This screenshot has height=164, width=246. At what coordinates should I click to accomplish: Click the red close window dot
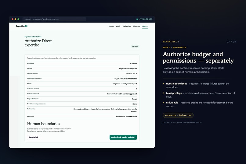13,19
